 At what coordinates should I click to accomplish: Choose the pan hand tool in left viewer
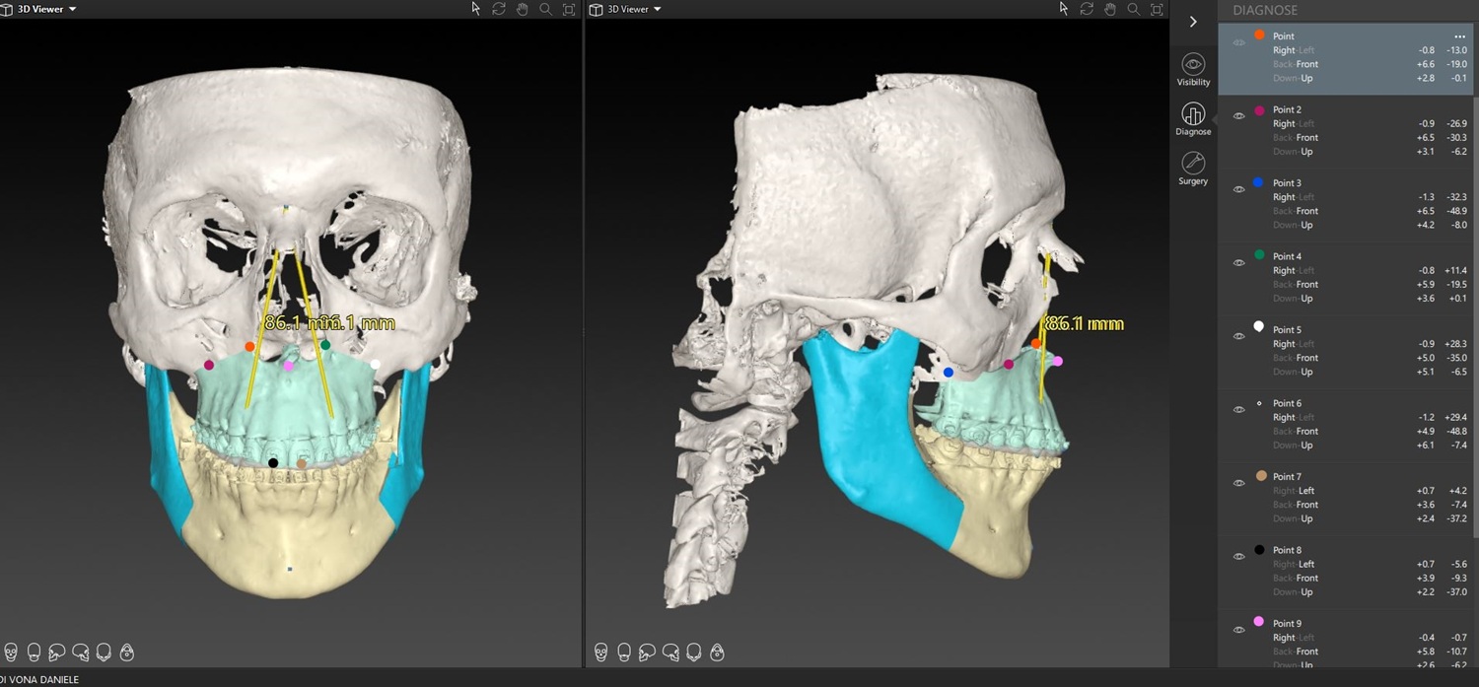click(x=522, y=9)
